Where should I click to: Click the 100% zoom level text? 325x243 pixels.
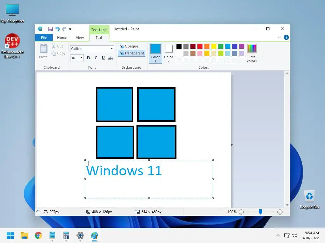point(232,212)
